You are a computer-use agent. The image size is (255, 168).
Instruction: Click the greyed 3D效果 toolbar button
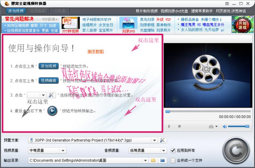coord(60,11)
